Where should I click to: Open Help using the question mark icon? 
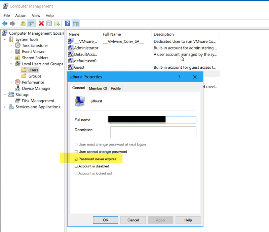click(x=67, y=23)
